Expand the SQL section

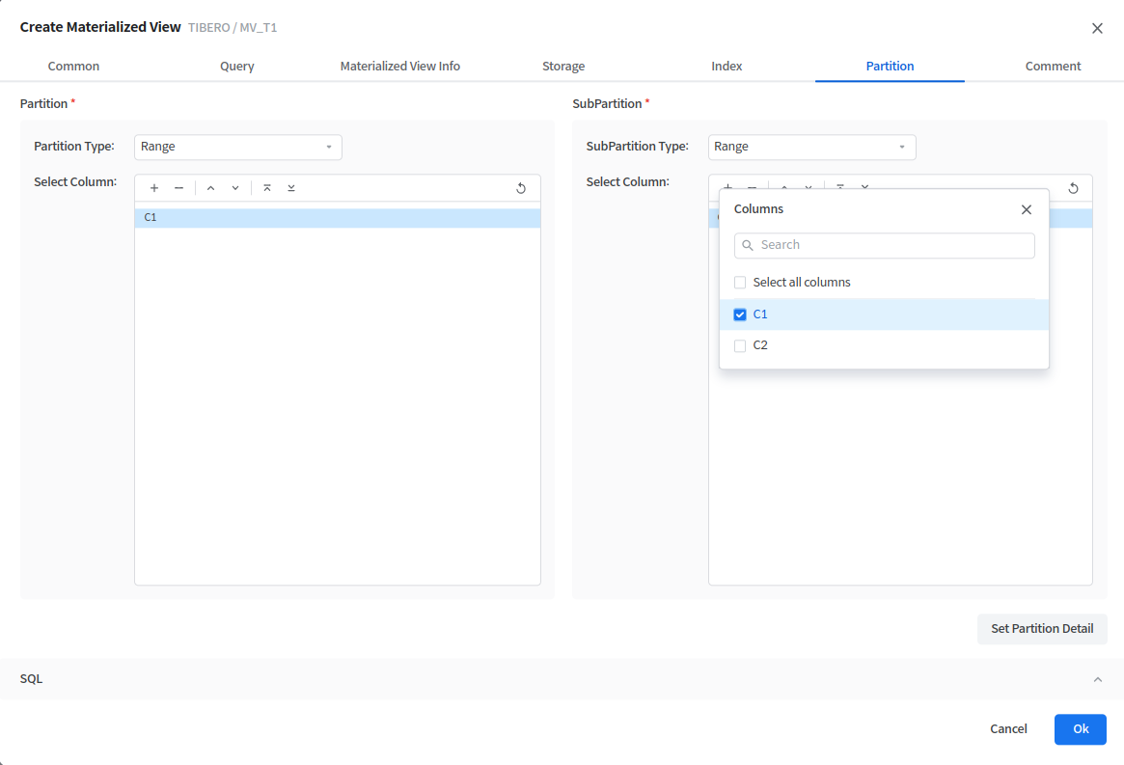(1097, 679)
